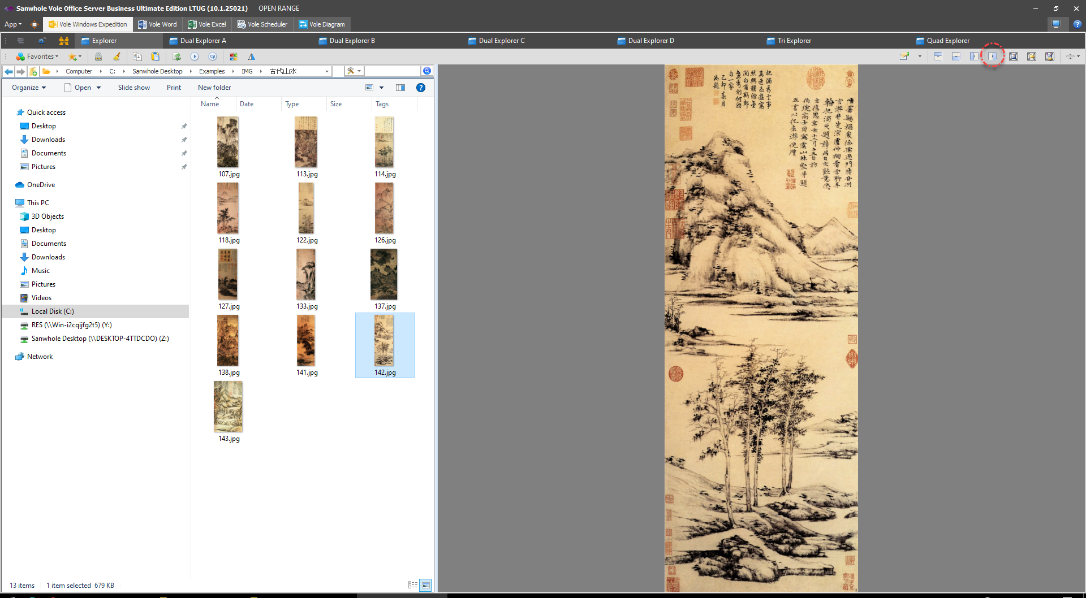Click the lock icon in the Favorites toolbar
Image resolution: width=1086 pixels, height=598 pixels.
click(98, 57)
